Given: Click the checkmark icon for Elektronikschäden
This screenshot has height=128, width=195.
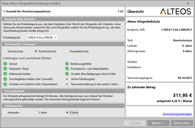Looking at the screenshot, I should click(5, 74).
